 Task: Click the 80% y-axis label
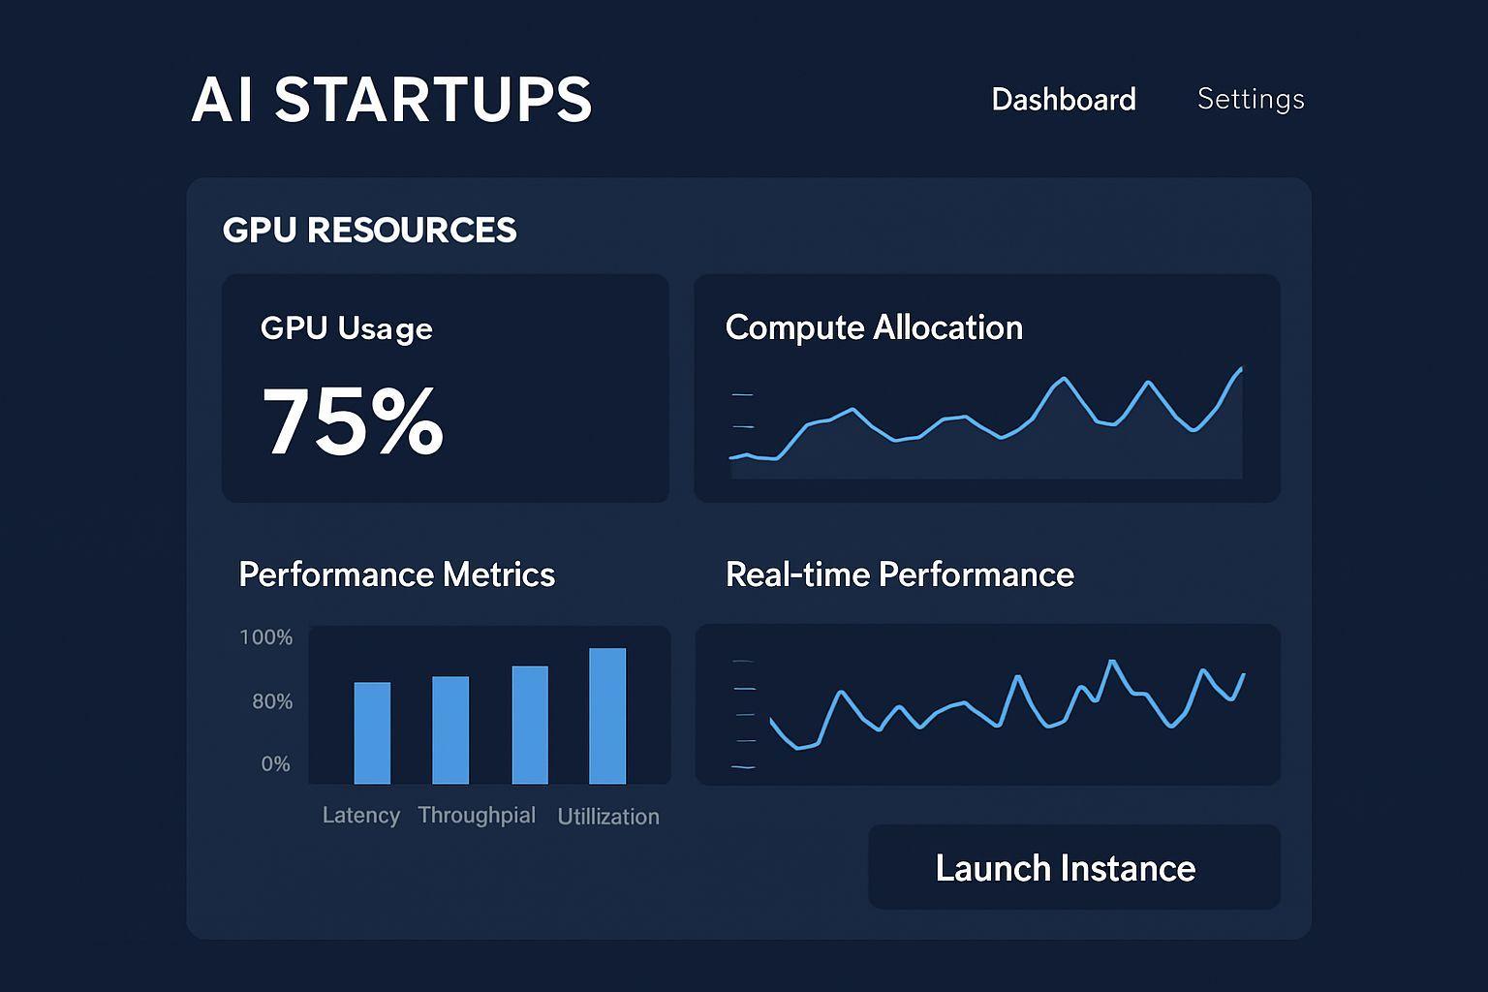tap(272, 701)
